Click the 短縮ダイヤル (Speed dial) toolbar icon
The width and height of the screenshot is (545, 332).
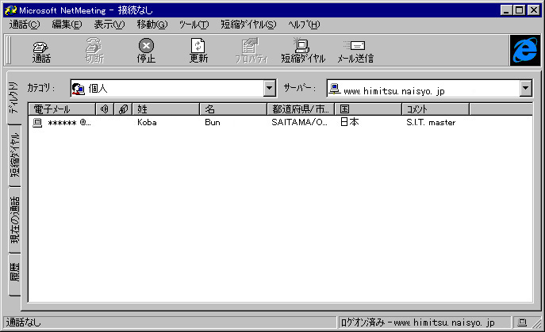coord(303,51)
